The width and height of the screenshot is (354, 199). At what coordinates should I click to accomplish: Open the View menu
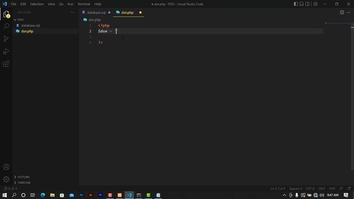tap(51, 4)
